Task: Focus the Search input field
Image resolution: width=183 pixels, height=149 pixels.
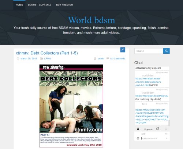Action: (x=149, y=51)
